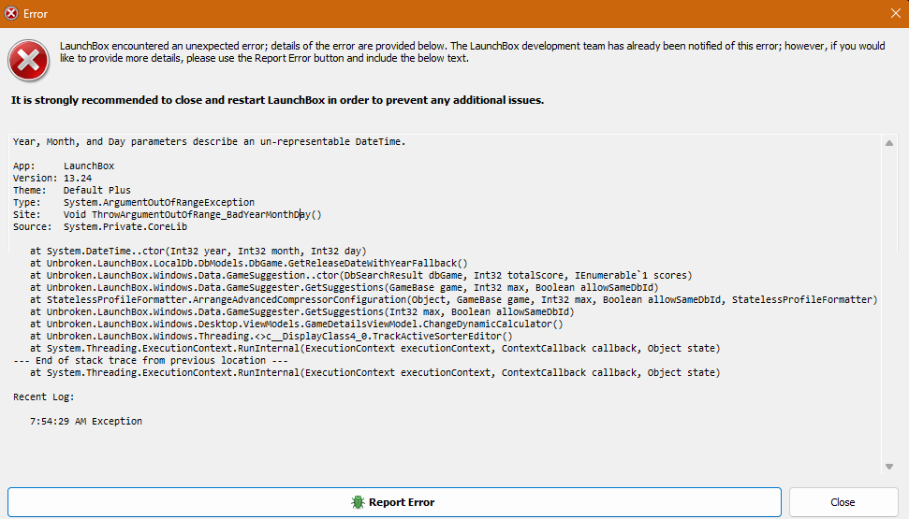This screenshot has height=519, width=909.
Task: Close the Error dialog with the title bar X
Action: pos(894,14)
